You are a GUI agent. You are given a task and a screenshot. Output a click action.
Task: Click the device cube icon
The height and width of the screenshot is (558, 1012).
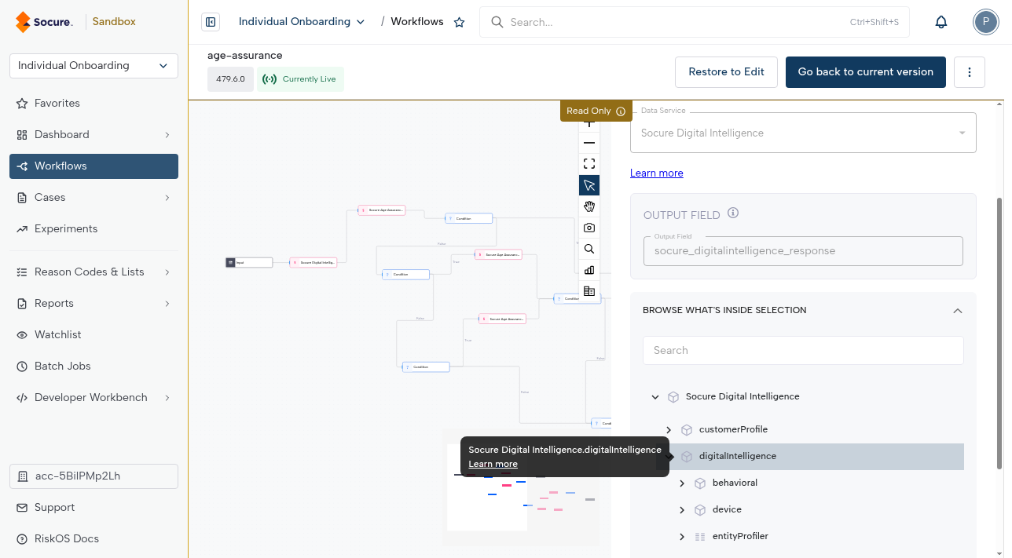click(700, 510)
